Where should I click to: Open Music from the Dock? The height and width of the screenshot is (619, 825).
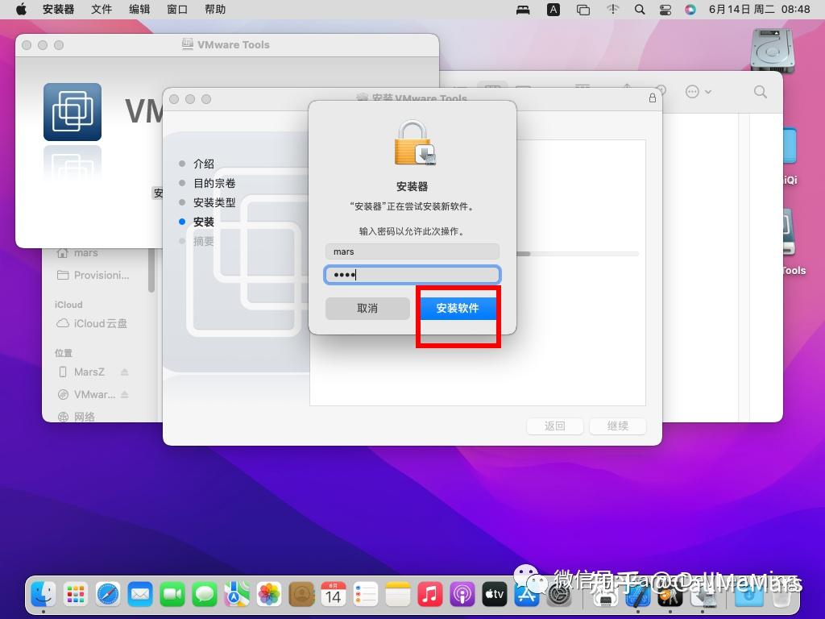[430, 595]
